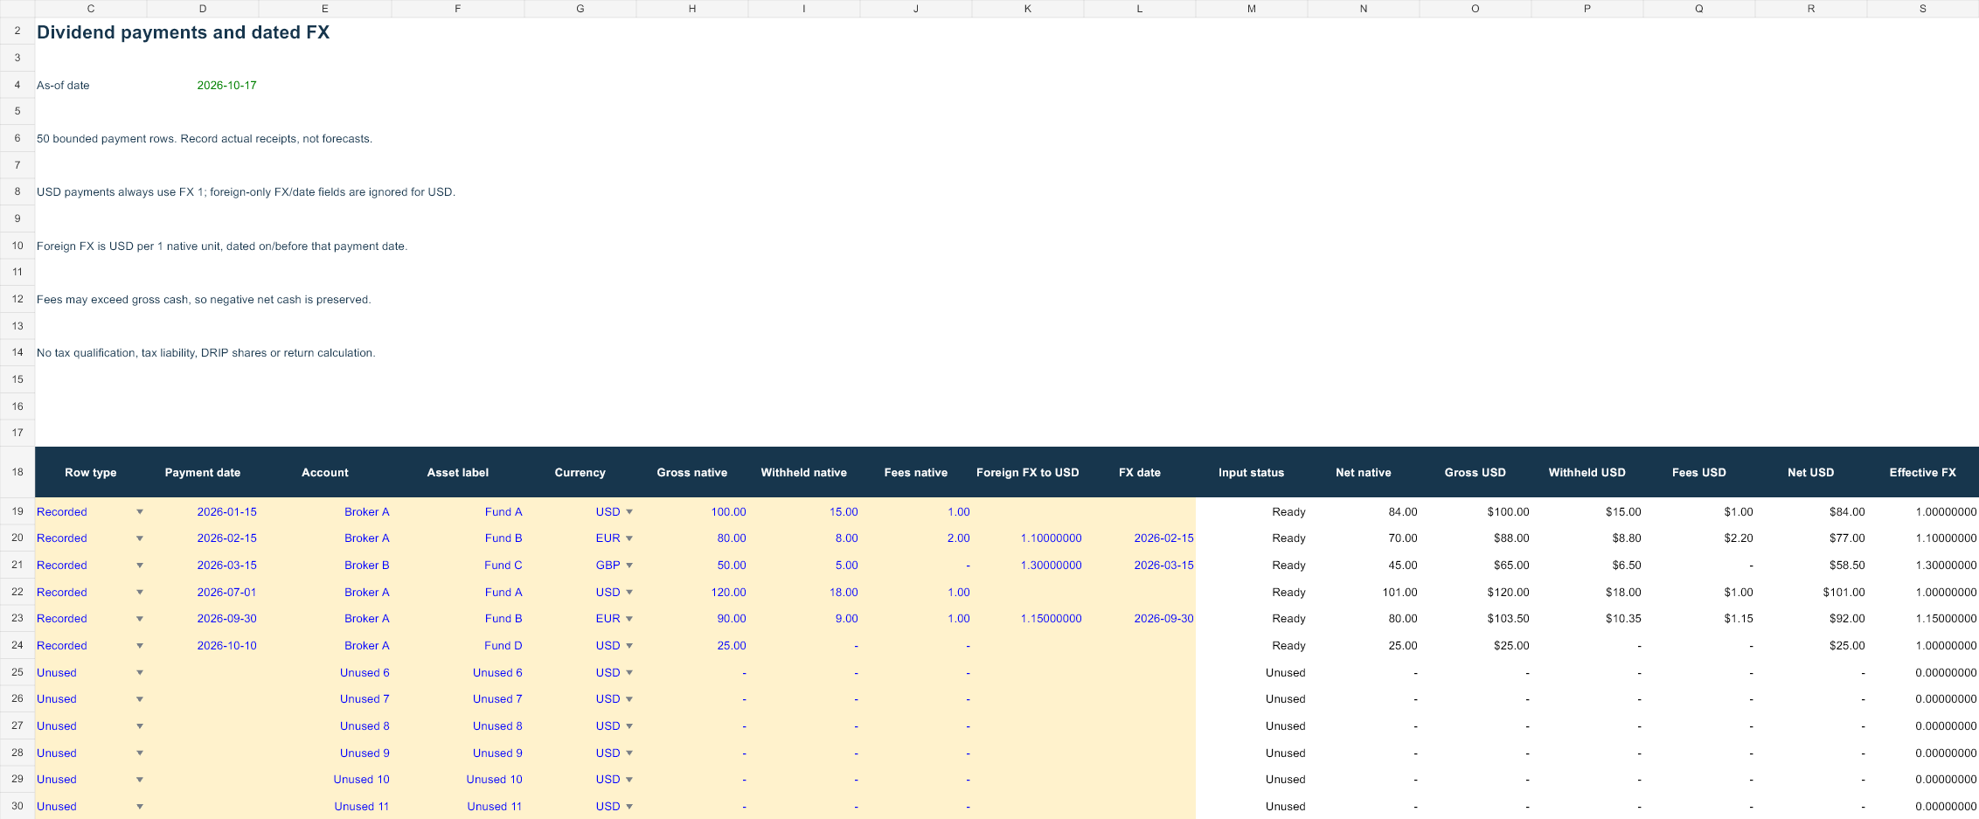1979x819 pixels.
Task: Select row 18 header
Action: 17,472
